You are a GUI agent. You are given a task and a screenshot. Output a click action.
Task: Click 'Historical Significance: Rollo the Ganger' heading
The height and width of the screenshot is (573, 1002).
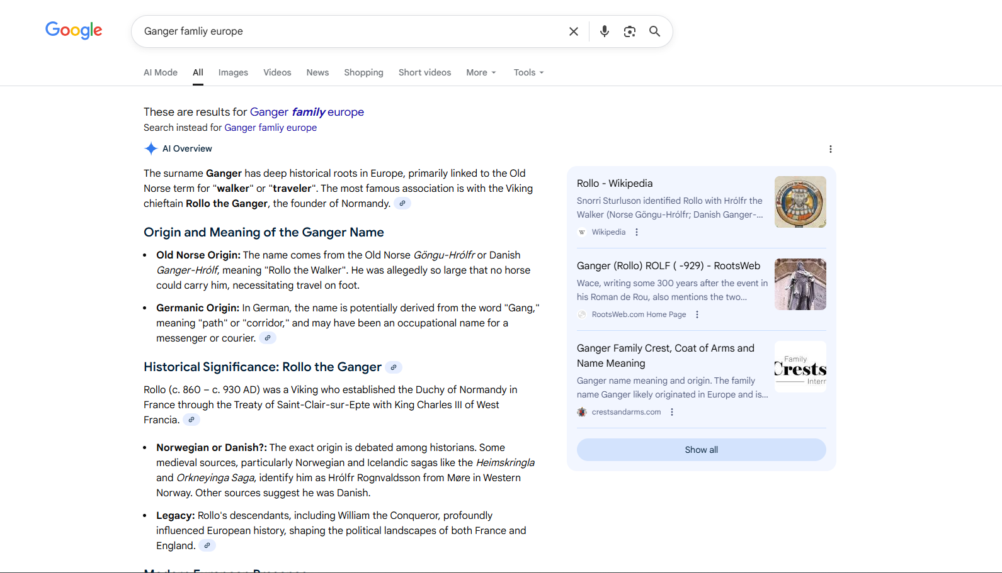[263, 367]
